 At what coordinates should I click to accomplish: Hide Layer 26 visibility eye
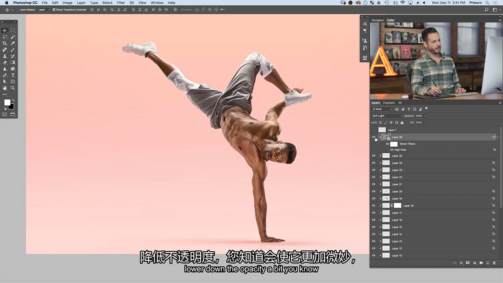pos(374,137)
